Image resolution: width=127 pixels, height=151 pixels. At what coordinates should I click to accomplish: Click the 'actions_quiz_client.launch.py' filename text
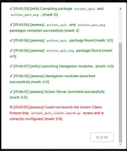tap(56, 113)
